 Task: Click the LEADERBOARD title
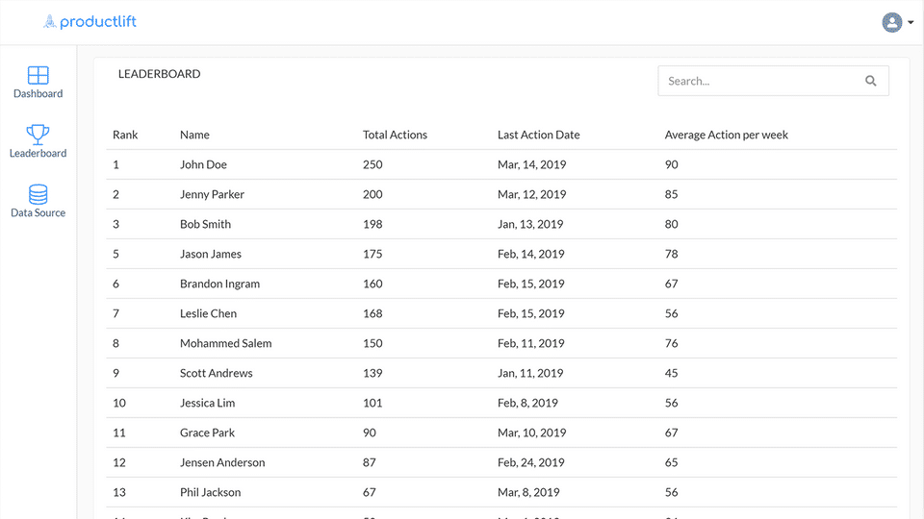(x=159, y=74)
